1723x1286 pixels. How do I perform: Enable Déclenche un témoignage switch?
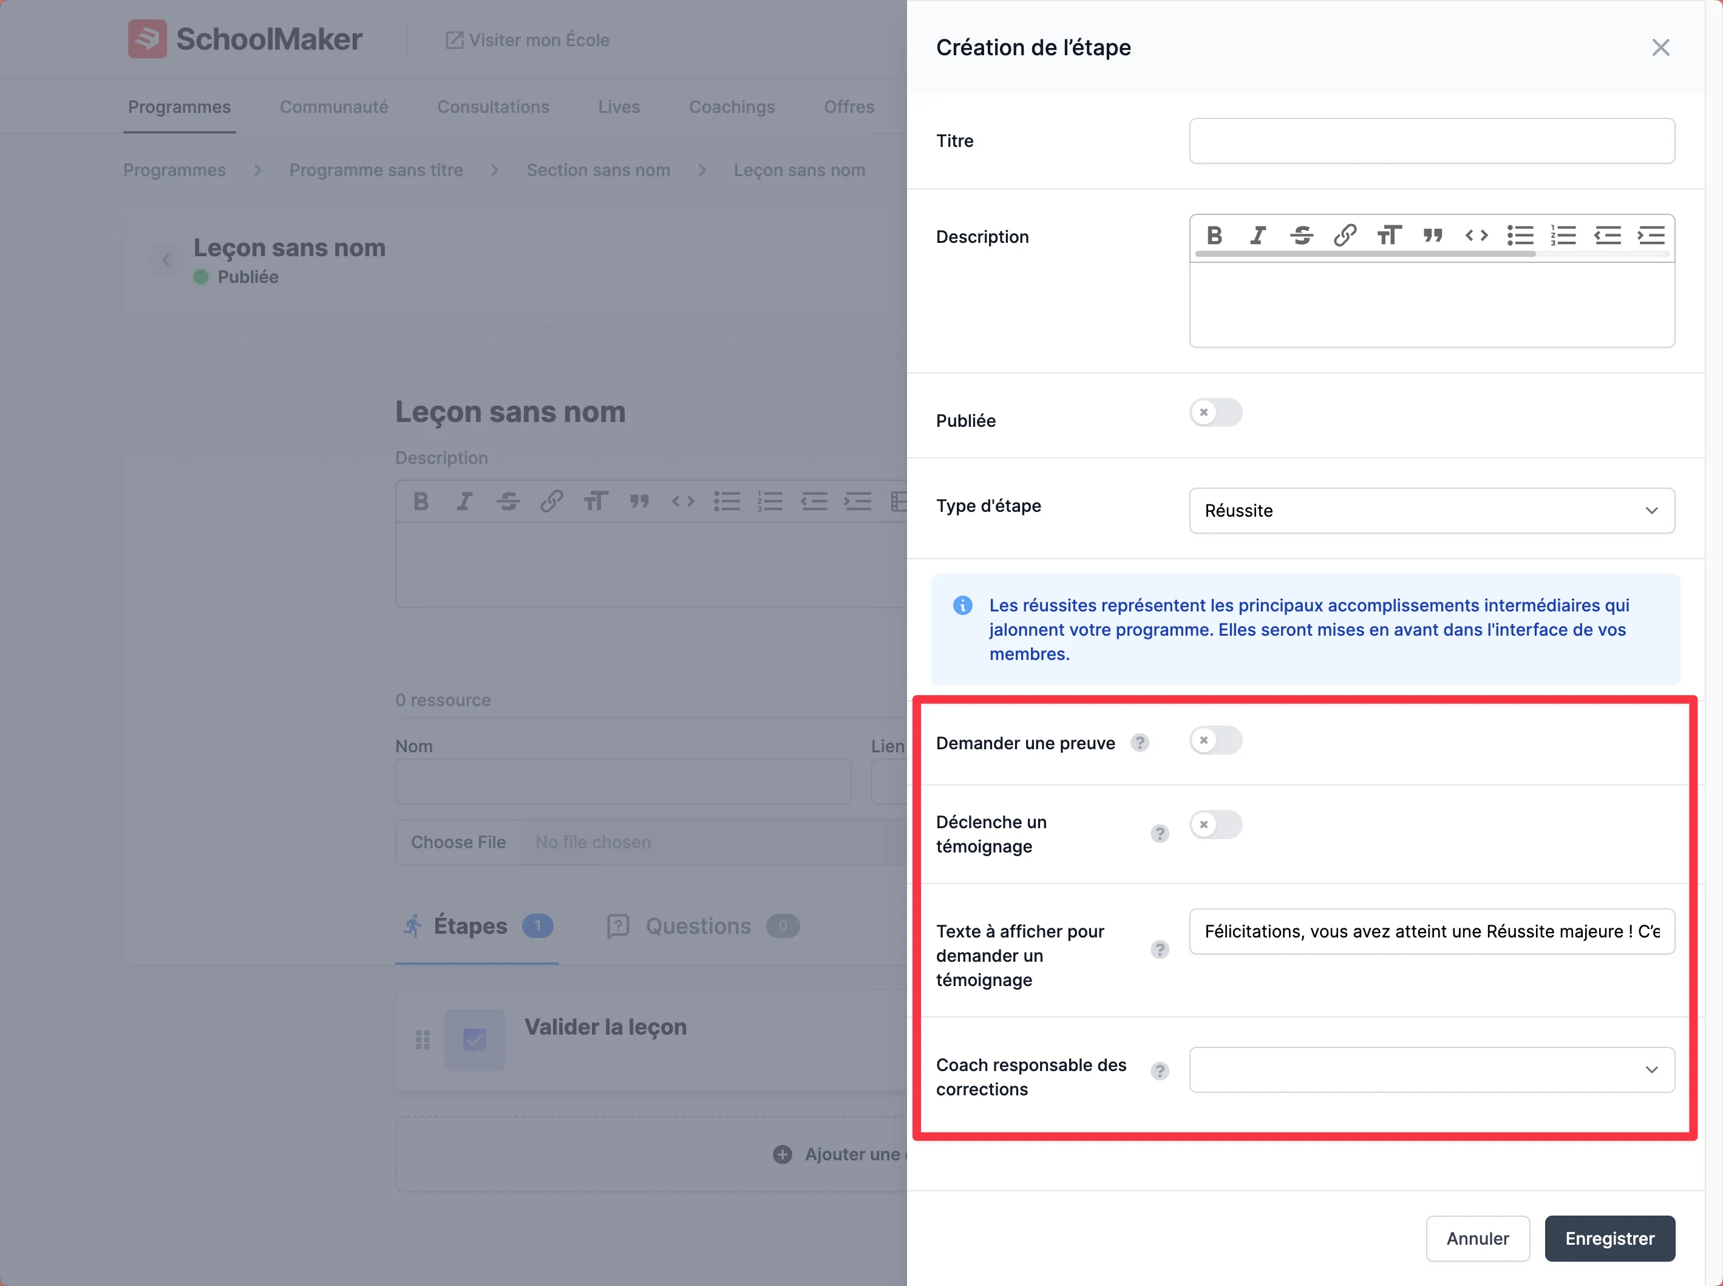pyautogui.click(x=1215, y=825)
